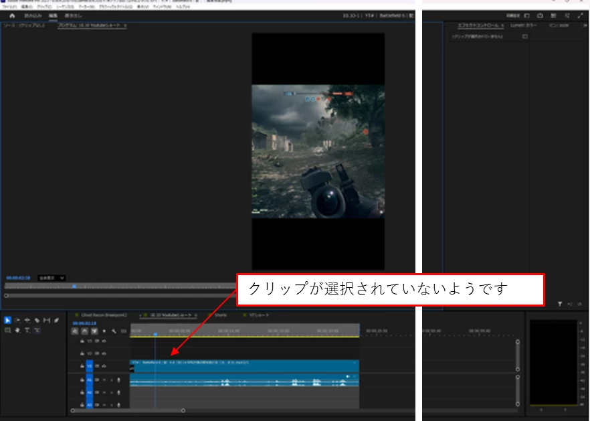Enter full screen video mode icon
Screen dimensions: 590x421
pyautogui.click(x=580, y=15)
